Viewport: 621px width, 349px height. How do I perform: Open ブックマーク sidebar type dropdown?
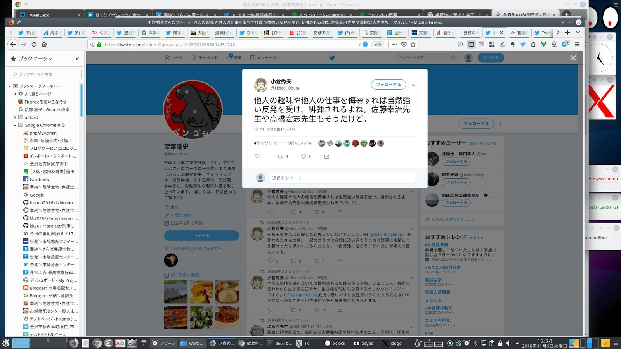[35, 59]
